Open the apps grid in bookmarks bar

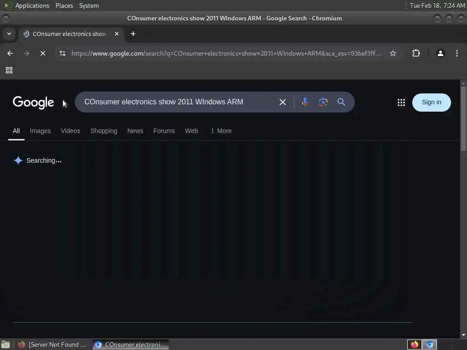click(9, 70)
